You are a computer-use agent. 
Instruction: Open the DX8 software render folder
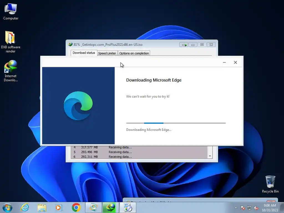[x=11, y=42]
